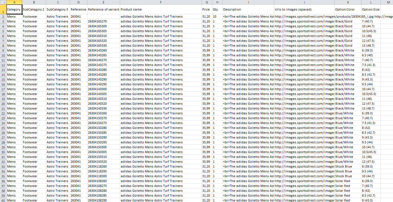This screenshot has height=202, width=393.
Task: Click the 'SubCategory 2' header cell
Action: click(34, 9)
